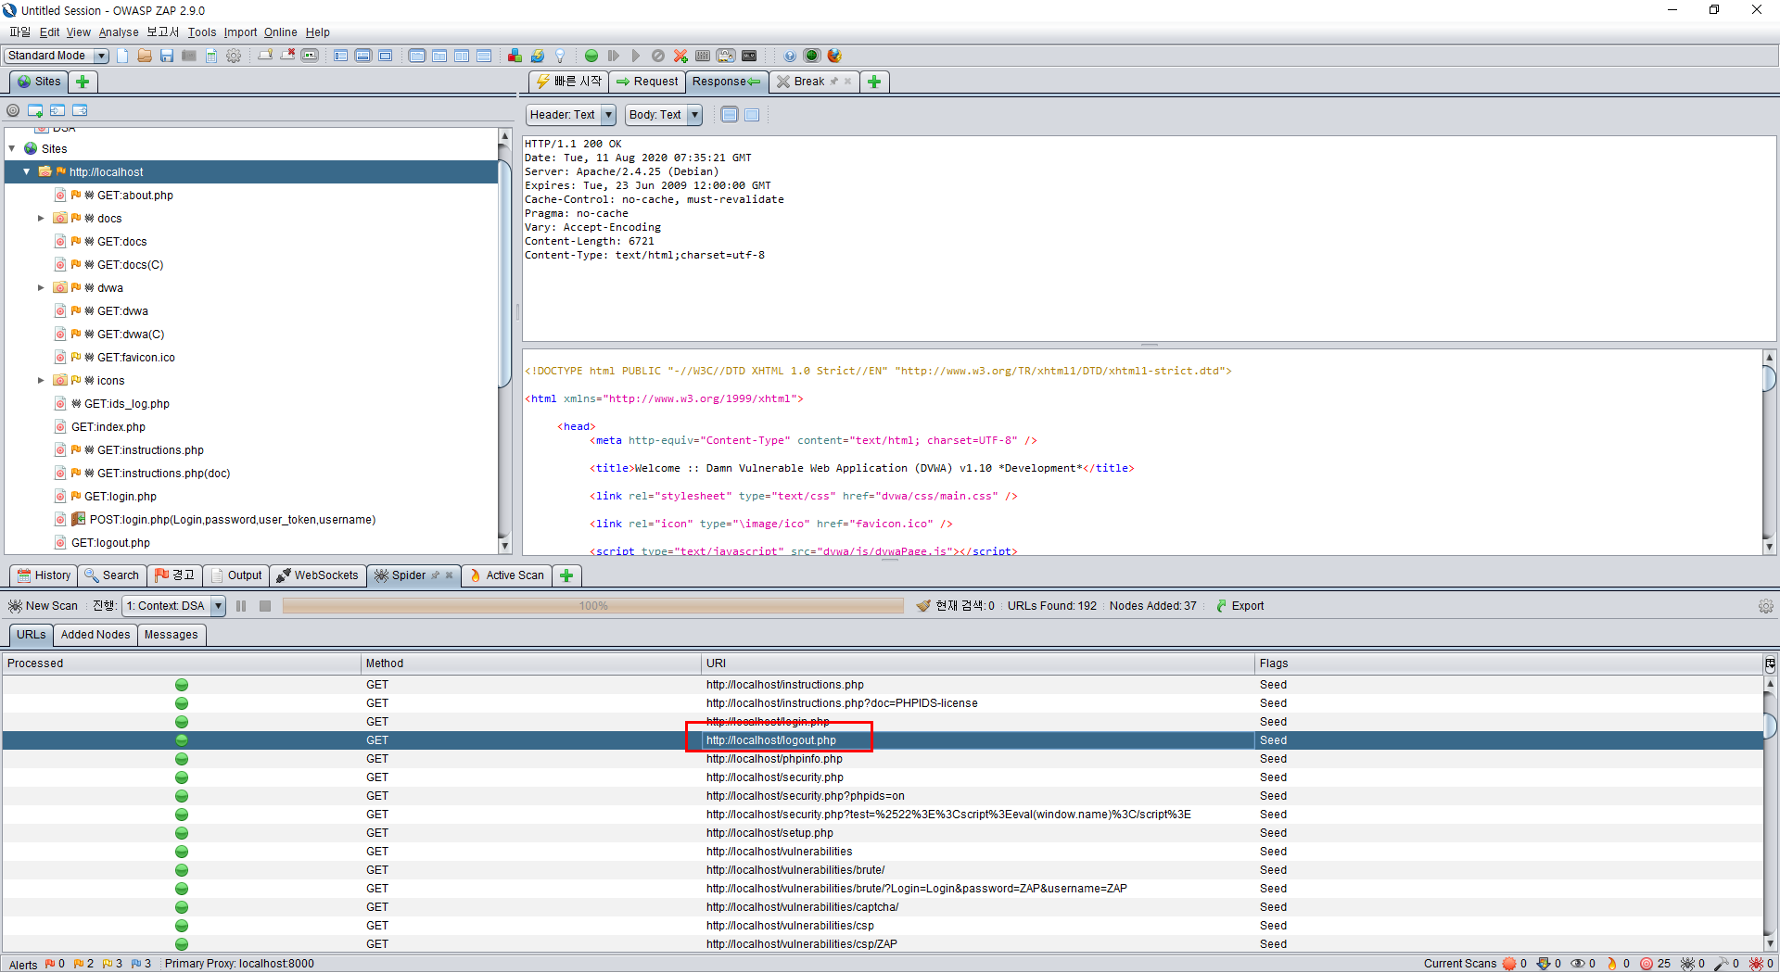This screenshot has width=1780, height=973.
Task: Open the spider options gear icon
Action: (x=1765, y=606)
